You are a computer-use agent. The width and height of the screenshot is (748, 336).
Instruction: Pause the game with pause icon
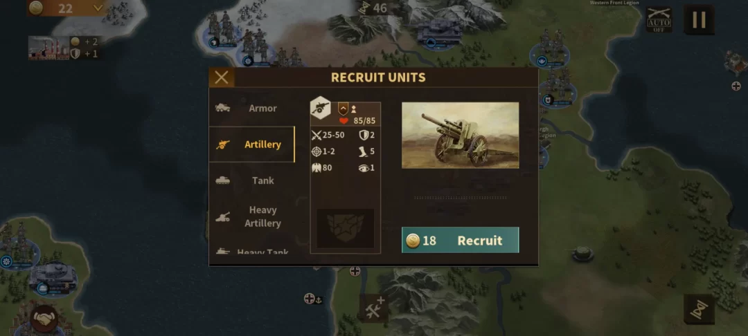[x=699, y=19]
